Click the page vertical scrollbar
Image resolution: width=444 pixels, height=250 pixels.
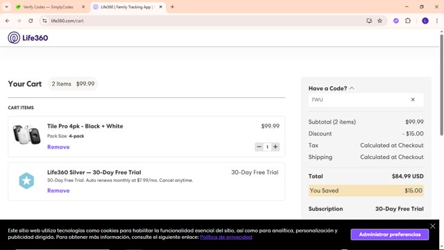coord(441,85)
